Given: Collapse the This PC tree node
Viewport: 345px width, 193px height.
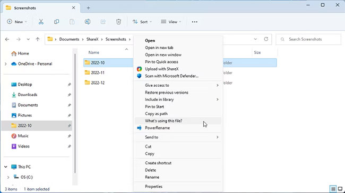Looking at the screenshot, I should pos(6,167).
